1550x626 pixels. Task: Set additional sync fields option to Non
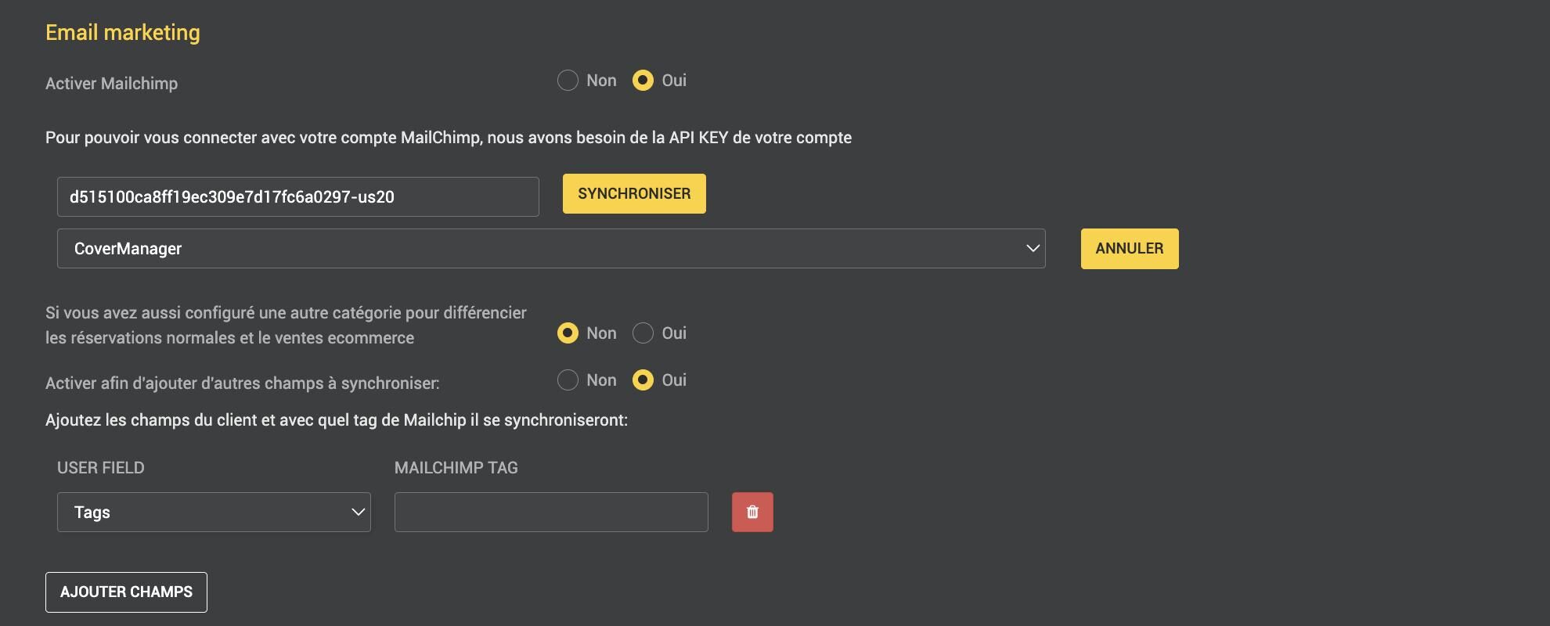[568, 380]
